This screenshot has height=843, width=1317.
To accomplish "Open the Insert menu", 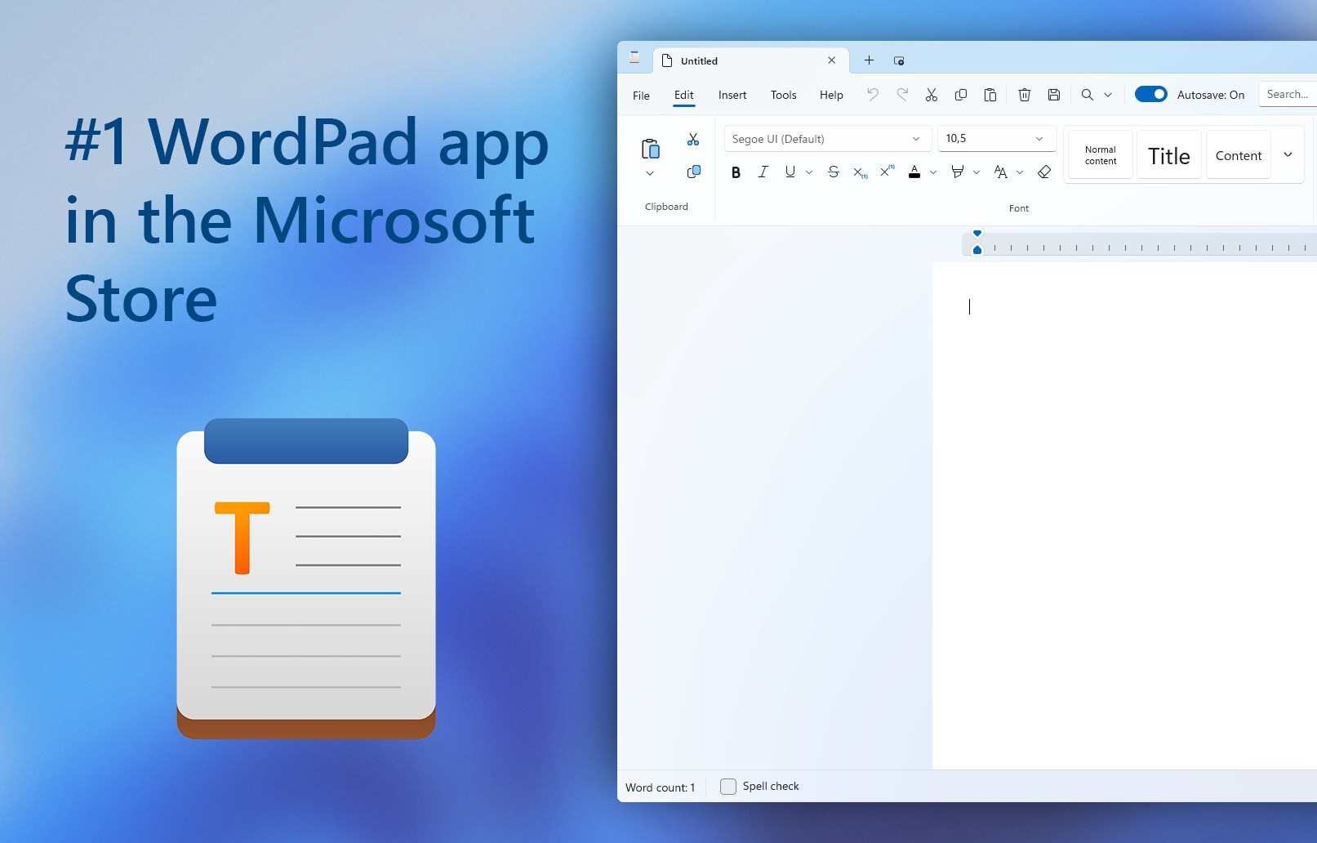I will [x=732, y=96].
